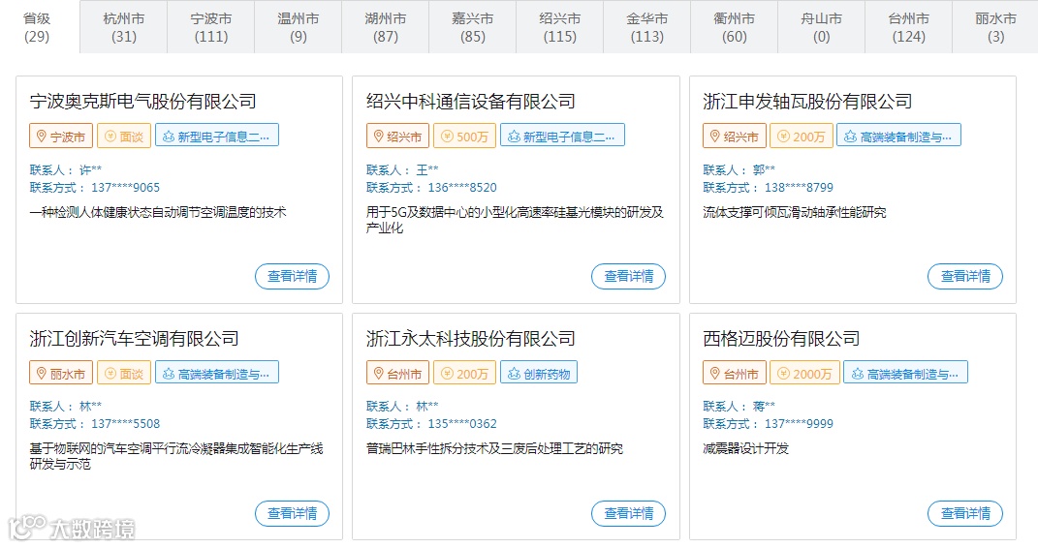This screenshot has width=1038, height=548.
Task: Click industry icon in 绍兴中科通信 新型电子信息 tag
Action: (514, 137)
